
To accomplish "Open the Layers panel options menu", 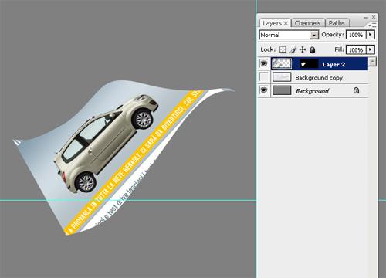I will 372,25.
